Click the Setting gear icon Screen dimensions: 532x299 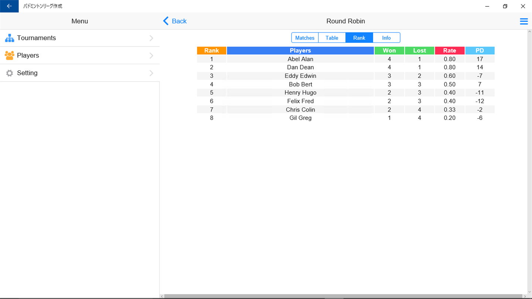pos(10,73)
